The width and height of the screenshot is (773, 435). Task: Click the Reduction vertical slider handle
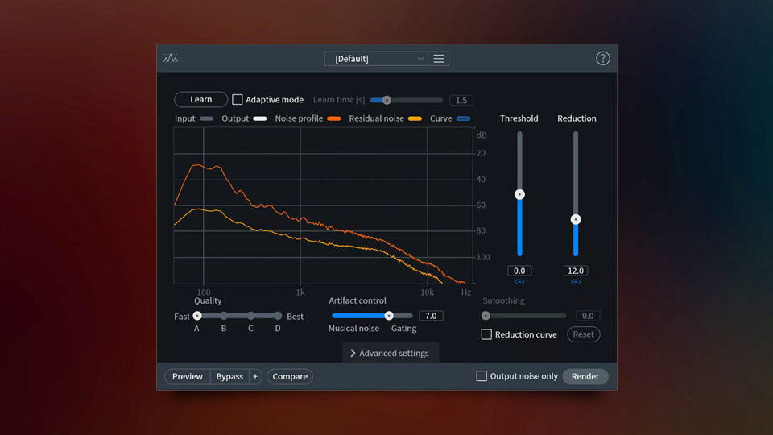pyautogui.click(x=575, y=219)
